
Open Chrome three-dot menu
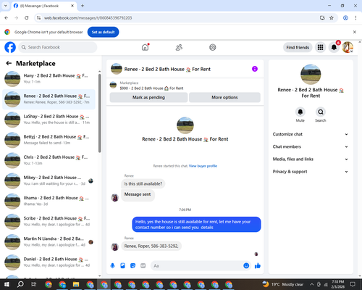point(355,18)
